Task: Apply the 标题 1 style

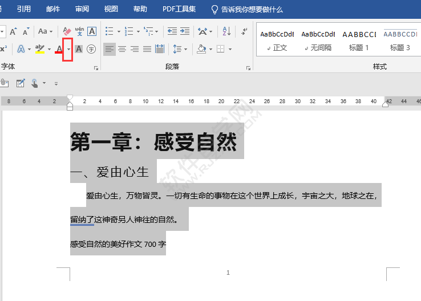Action: coord(359,40)
